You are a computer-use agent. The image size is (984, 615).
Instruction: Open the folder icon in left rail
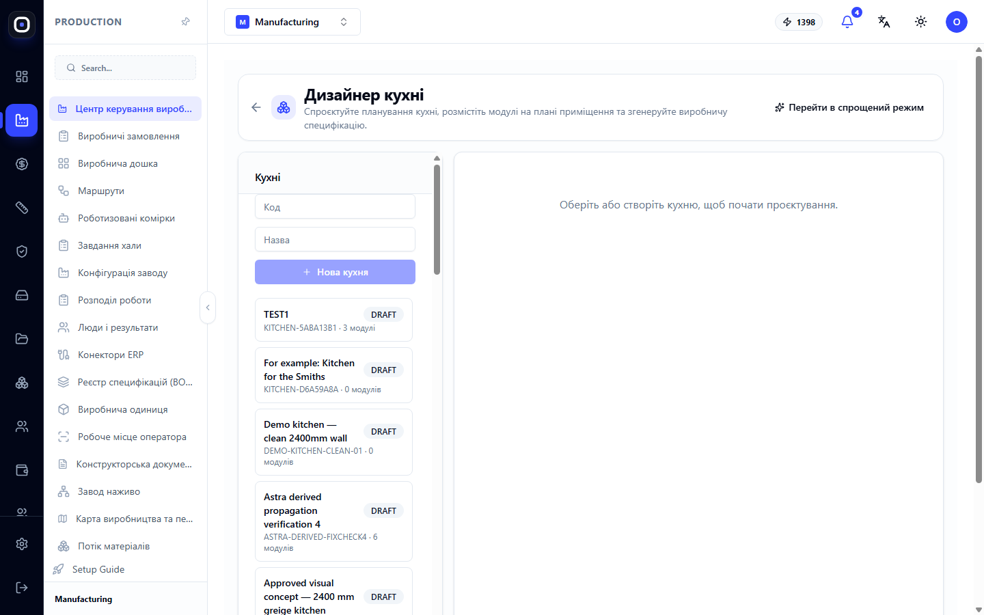pyautogui.click(x=22, y=339)
